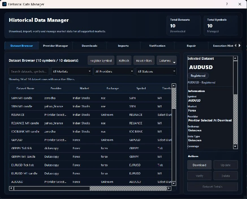This screenshot has height=199, width=247.
Task: Click dukascopy provider in GBPJPY Tick row
Action: click(51, 148)
